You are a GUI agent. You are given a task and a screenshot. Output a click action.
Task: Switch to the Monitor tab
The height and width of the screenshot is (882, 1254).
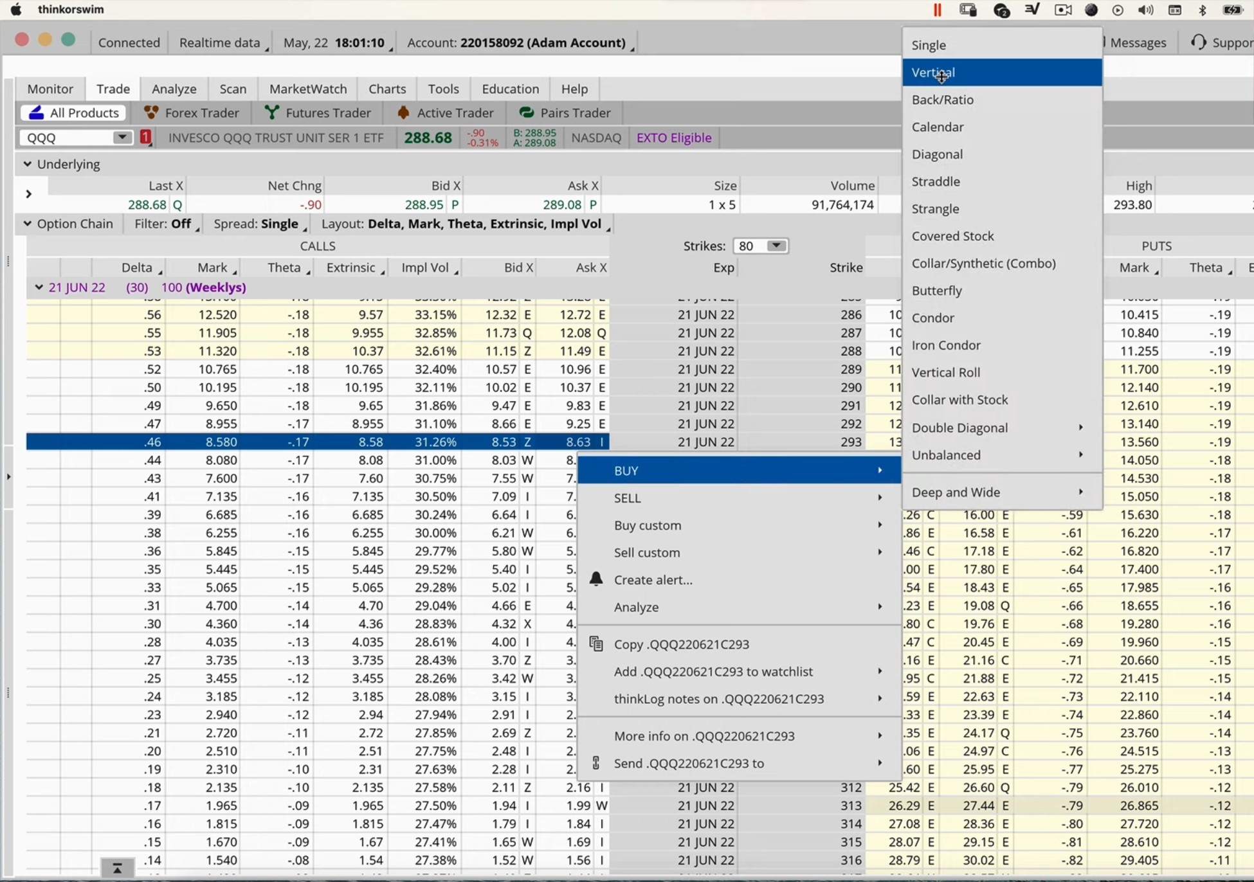click(50, 89)
